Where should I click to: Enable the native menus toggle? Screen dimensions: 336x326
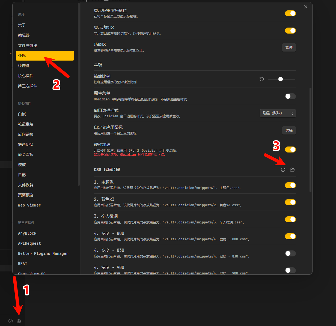(290, 96)
